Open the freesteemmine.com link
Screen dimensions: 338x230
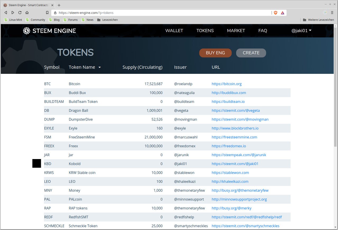[x=234, y=137]
